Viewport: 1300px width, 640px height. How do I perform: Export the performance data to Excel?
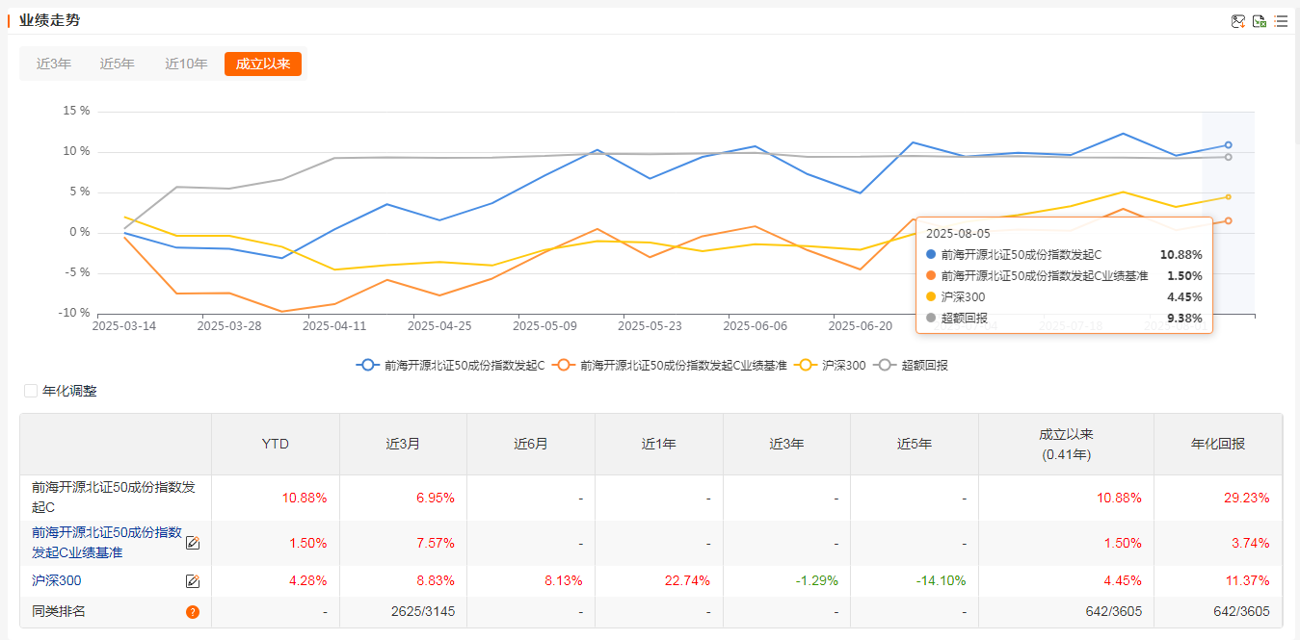(1260, 21)
